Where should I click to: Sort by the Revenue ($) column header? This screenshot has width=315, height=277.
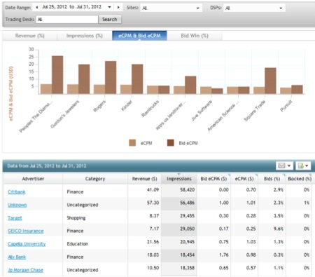(x=144, y=179)
